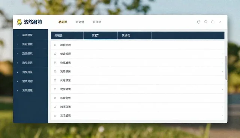Open the third item in the left sidebar
The image size is (240, 138).
pyautogui.click(x=31, y=53)
